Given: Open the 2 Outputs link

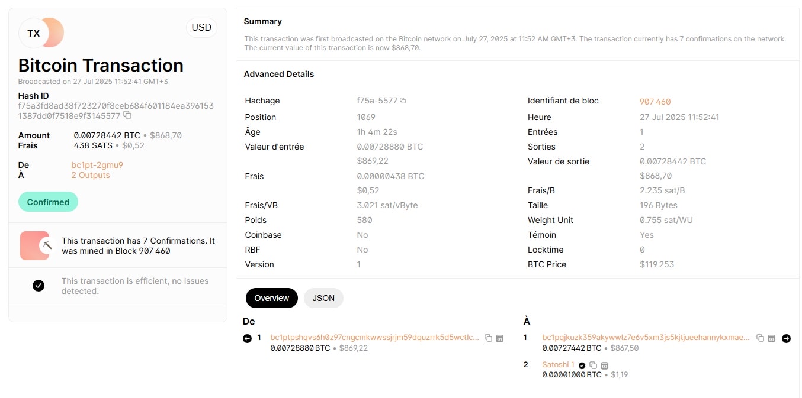Looking at the screenshot, I should click(x=91, y=175).
